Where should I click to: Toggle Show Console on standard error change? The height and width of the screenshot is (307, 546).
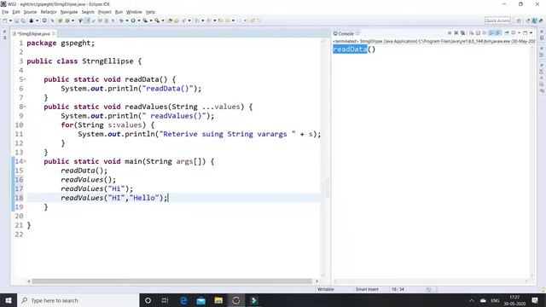(498, 32)
